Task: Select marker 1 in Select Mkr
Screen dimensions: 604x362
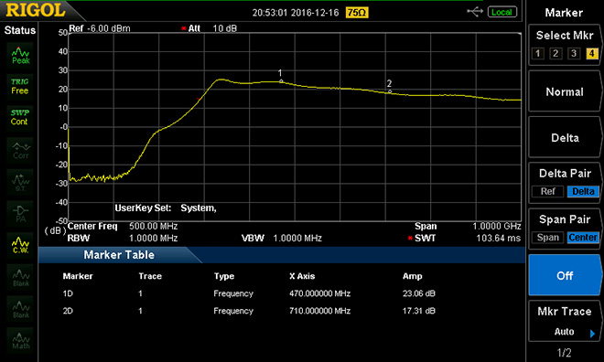Action: click(538, 53)
